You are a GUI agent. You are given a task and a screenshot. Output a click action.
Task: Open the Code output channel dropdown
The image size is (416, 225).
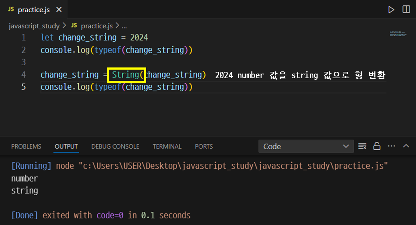point(306,146)
